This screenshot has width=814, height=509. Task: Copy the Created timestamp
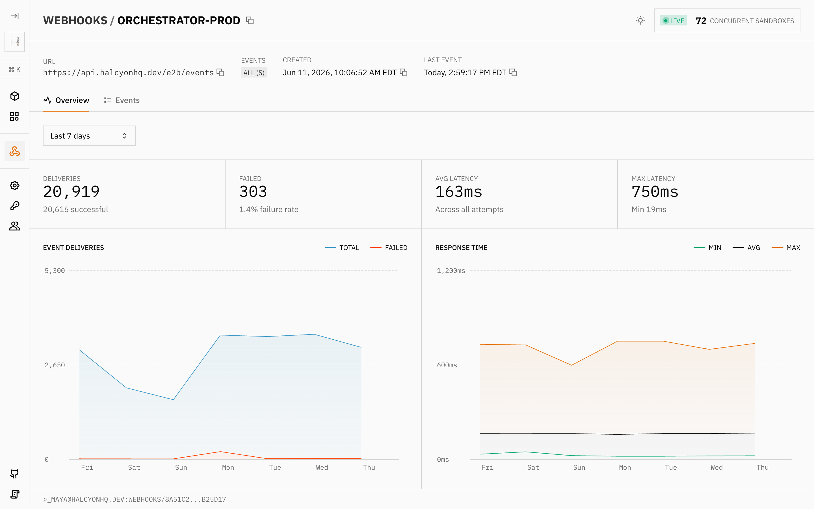point(403,72)
